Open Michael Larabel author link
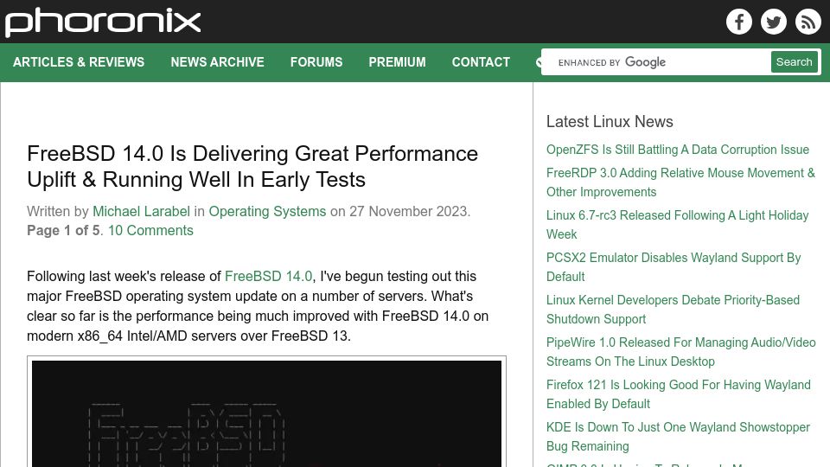Viewport: 830px width, 467px height. click(x=141, y=211)
